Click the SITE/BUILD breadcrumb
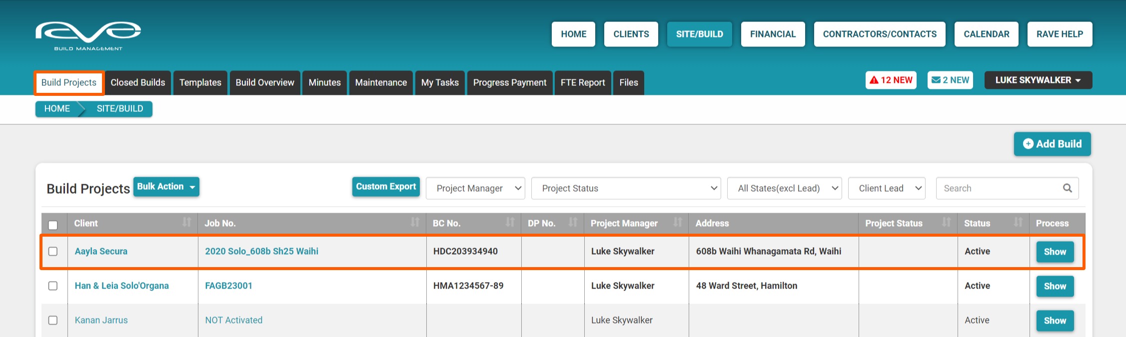 pos(120,109)
